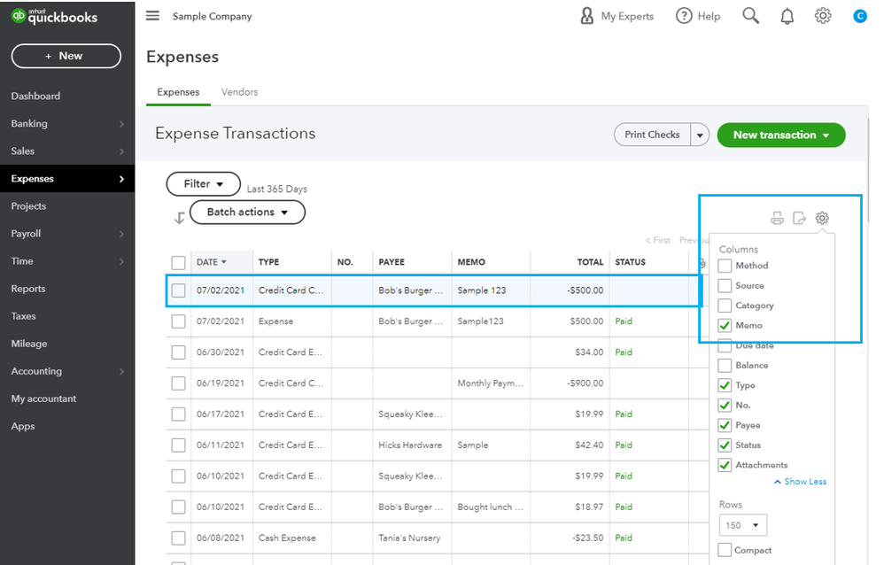Viewport: 884px width, 565px height.
Task: Select the Expenses tab
Action: tap(178, 92)
